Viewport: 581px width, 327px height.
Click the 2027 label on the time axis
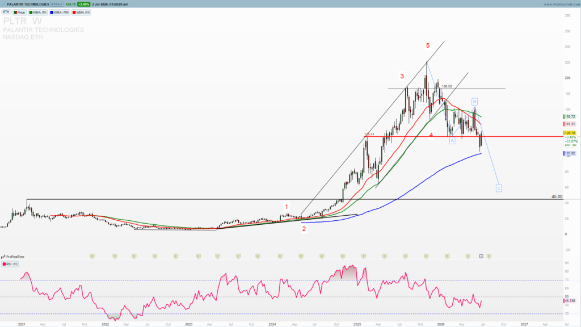[x=524, y=324]
